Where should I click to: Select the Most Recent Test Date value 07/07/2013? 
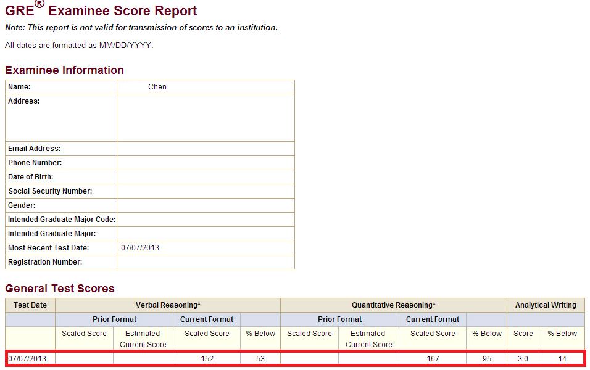click(140, 248)
